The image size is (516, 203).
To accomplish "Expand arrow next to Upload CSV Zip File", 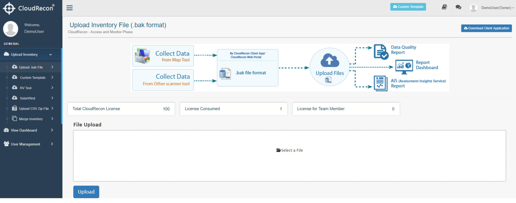I will coord(52,108).
